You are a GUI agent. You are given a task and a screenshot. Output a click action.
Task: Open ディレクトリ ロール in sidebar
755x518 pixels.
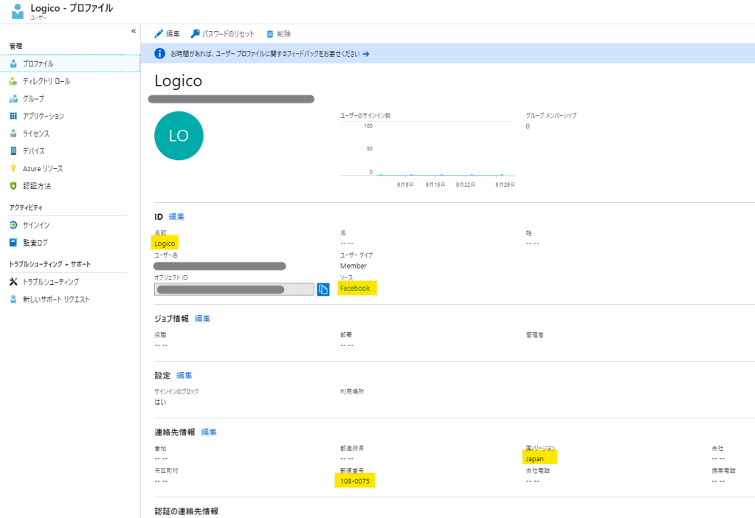click(x=46, y=81)
